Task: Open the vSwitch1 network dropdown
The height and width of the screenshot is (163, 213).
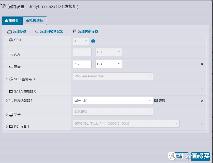Action: pyautogui.click(x=113, y=101)
